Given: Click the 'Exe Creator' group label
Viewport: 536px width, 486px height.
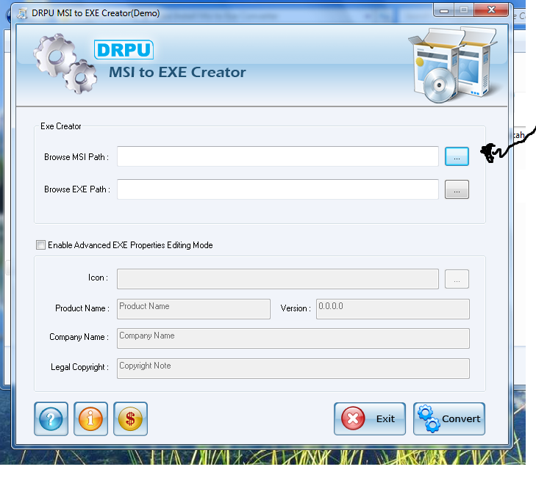Looking at the screenshot, I should [61, 126].
